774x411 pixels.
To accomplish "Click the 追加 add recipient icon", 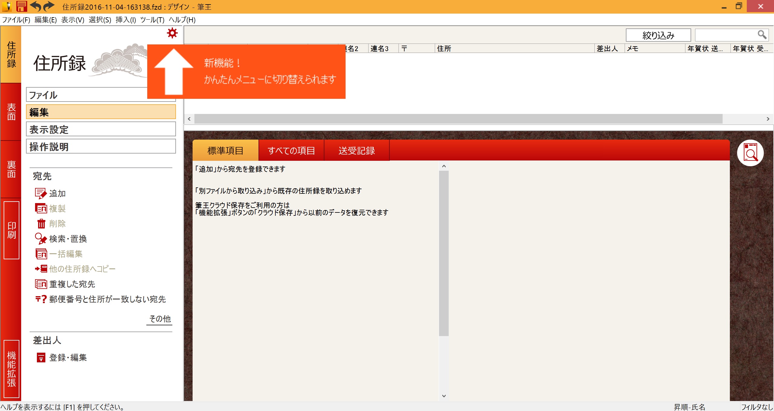I will pos(41,193).
